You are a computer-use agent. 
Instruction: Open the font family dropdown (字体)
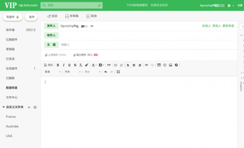[72, 72]
